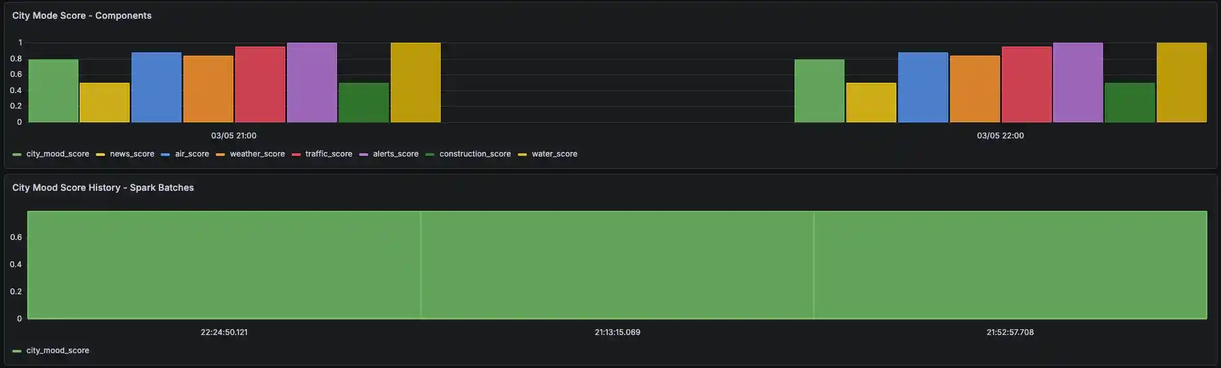The width and height of the screenshot is (1221, 368).
Task: Click the blue air_score legend color swatch
Action: pyautogui.click(x=165, y=155)
